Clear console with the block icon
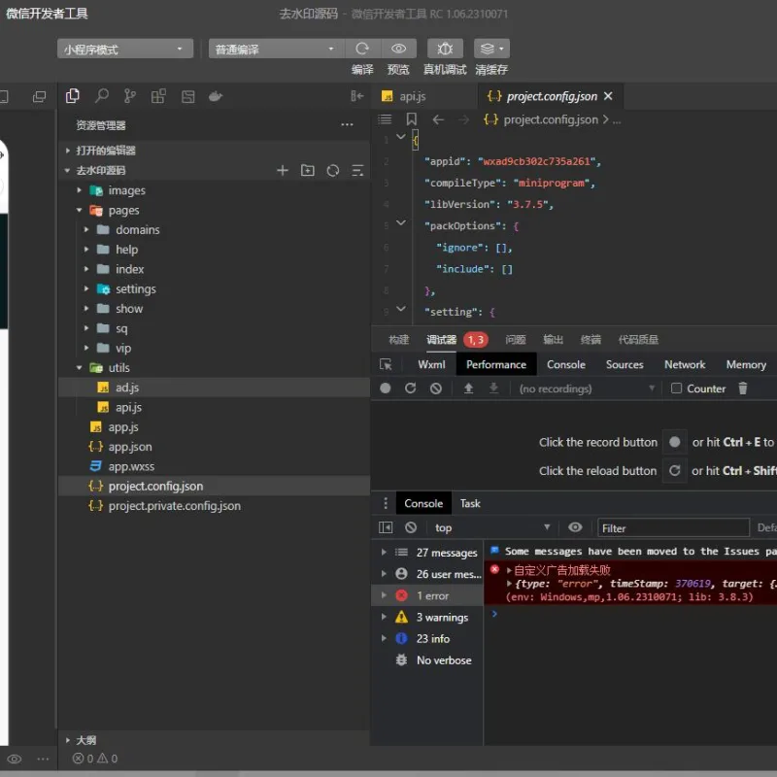Viewport: 777px width, 777px height. click(410, 527)
